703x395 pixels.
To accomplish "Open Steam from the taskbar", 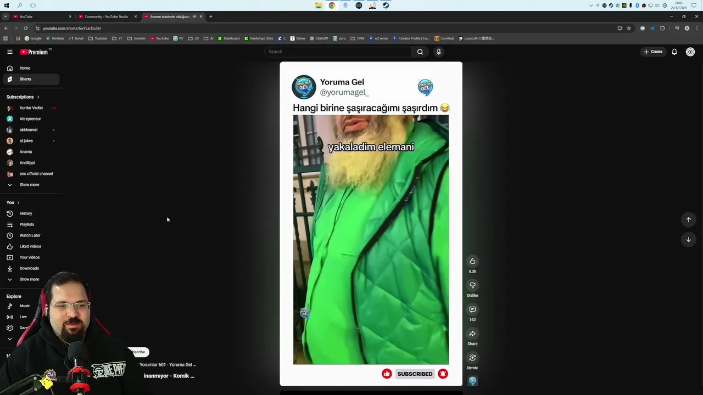I will (x=386, y=5).
